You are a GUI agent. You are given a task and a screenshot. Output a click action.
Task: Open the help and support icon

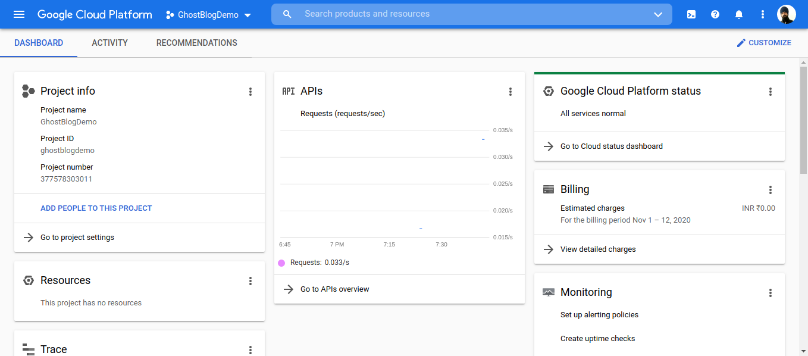pyautogui.click(x=715, y=14)
